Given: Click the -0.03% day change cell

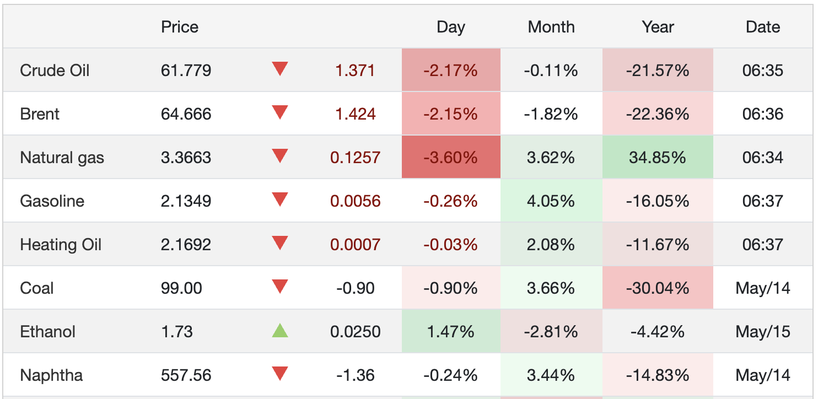Looking at the screenshot, I should (x=451, y=244).
